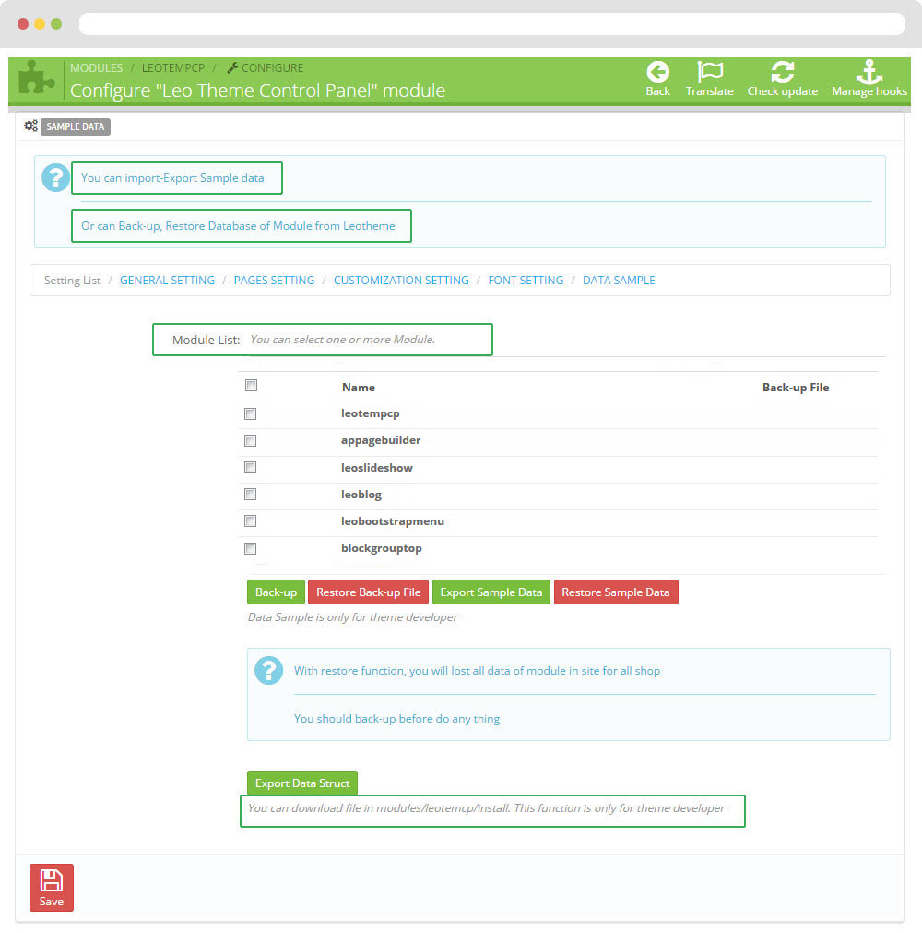Click the help icon beside restore function warning
The image size is (922, 933).
tap(268, 671)
